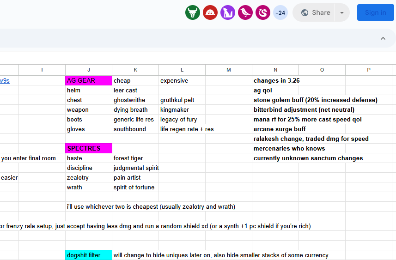The width and height of the screenshot is (396, 260).
Task: Click the Sign in button
Action: tap(376, 12)
